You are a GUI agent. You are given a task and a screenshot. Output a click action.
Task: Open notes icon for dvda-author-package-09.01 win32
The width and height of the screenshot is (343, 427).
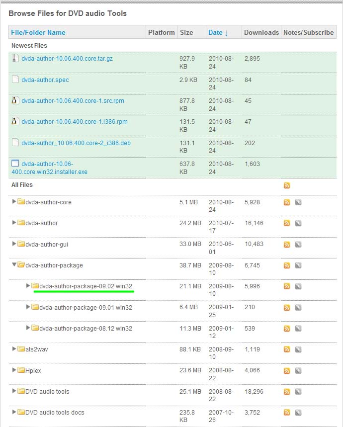[298, 308]
